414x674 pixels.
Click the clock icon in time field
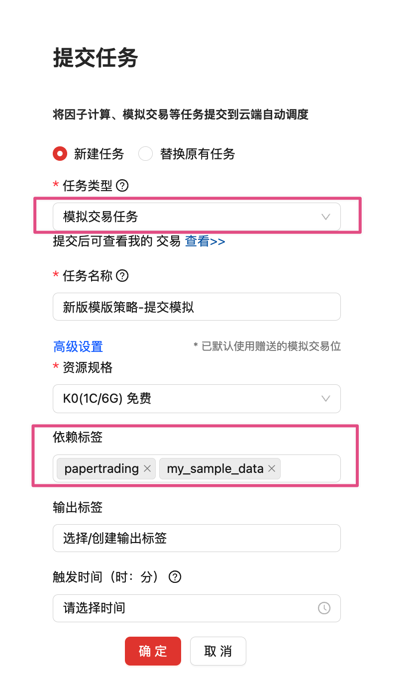tap(324, 608)
